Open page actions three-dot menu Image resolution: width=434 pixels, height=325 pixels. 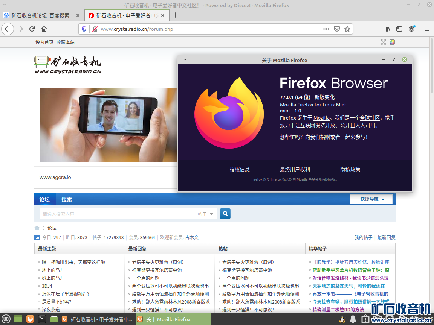(326, 29)
